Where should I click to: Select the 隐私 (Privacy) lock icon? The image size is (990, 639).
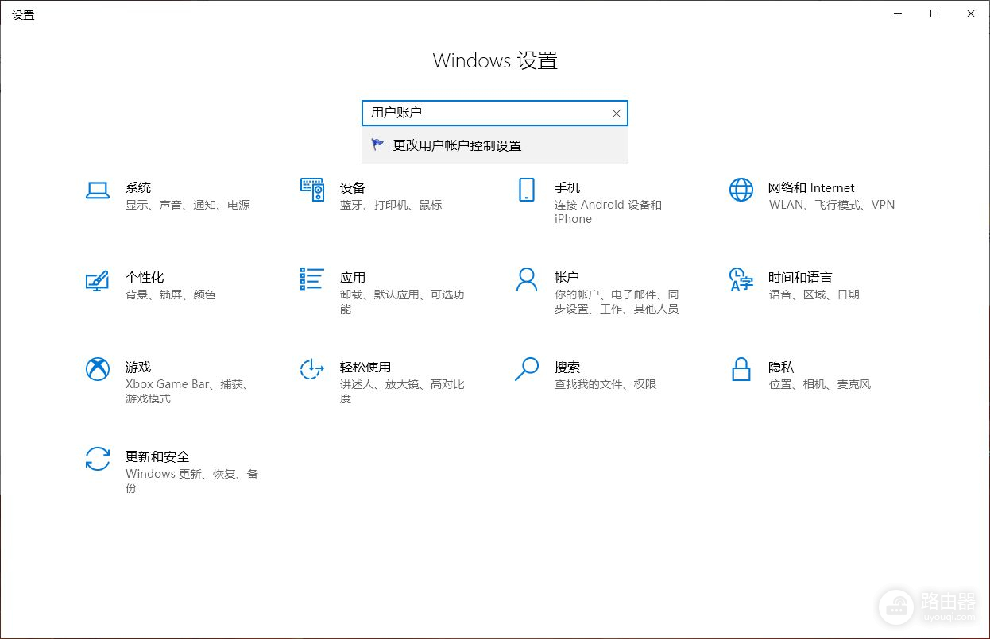(741, 369)
